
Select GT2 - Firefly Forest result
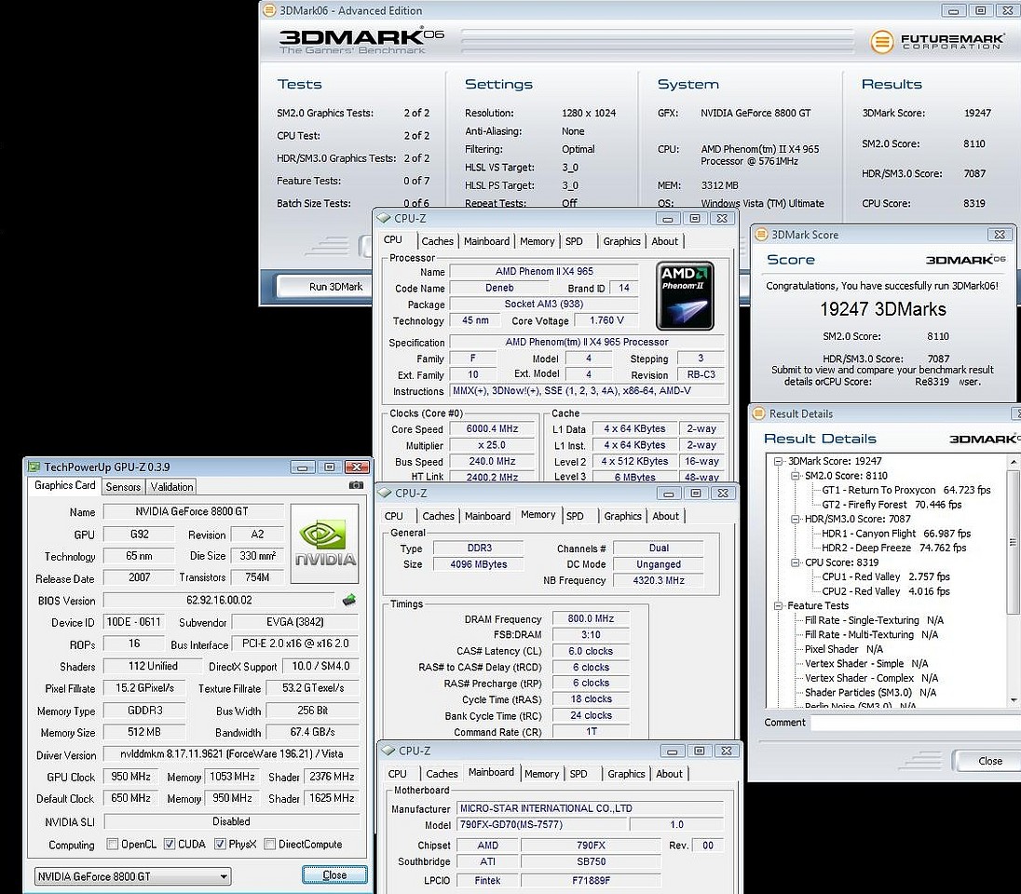tap(892, 504)
